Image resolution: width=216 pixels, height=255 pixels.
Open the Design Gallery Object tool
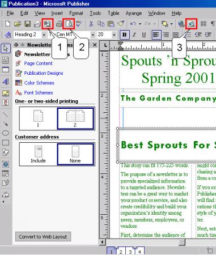5,194
